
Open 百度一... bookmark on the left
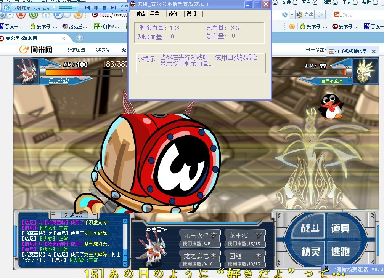point(11,26)
